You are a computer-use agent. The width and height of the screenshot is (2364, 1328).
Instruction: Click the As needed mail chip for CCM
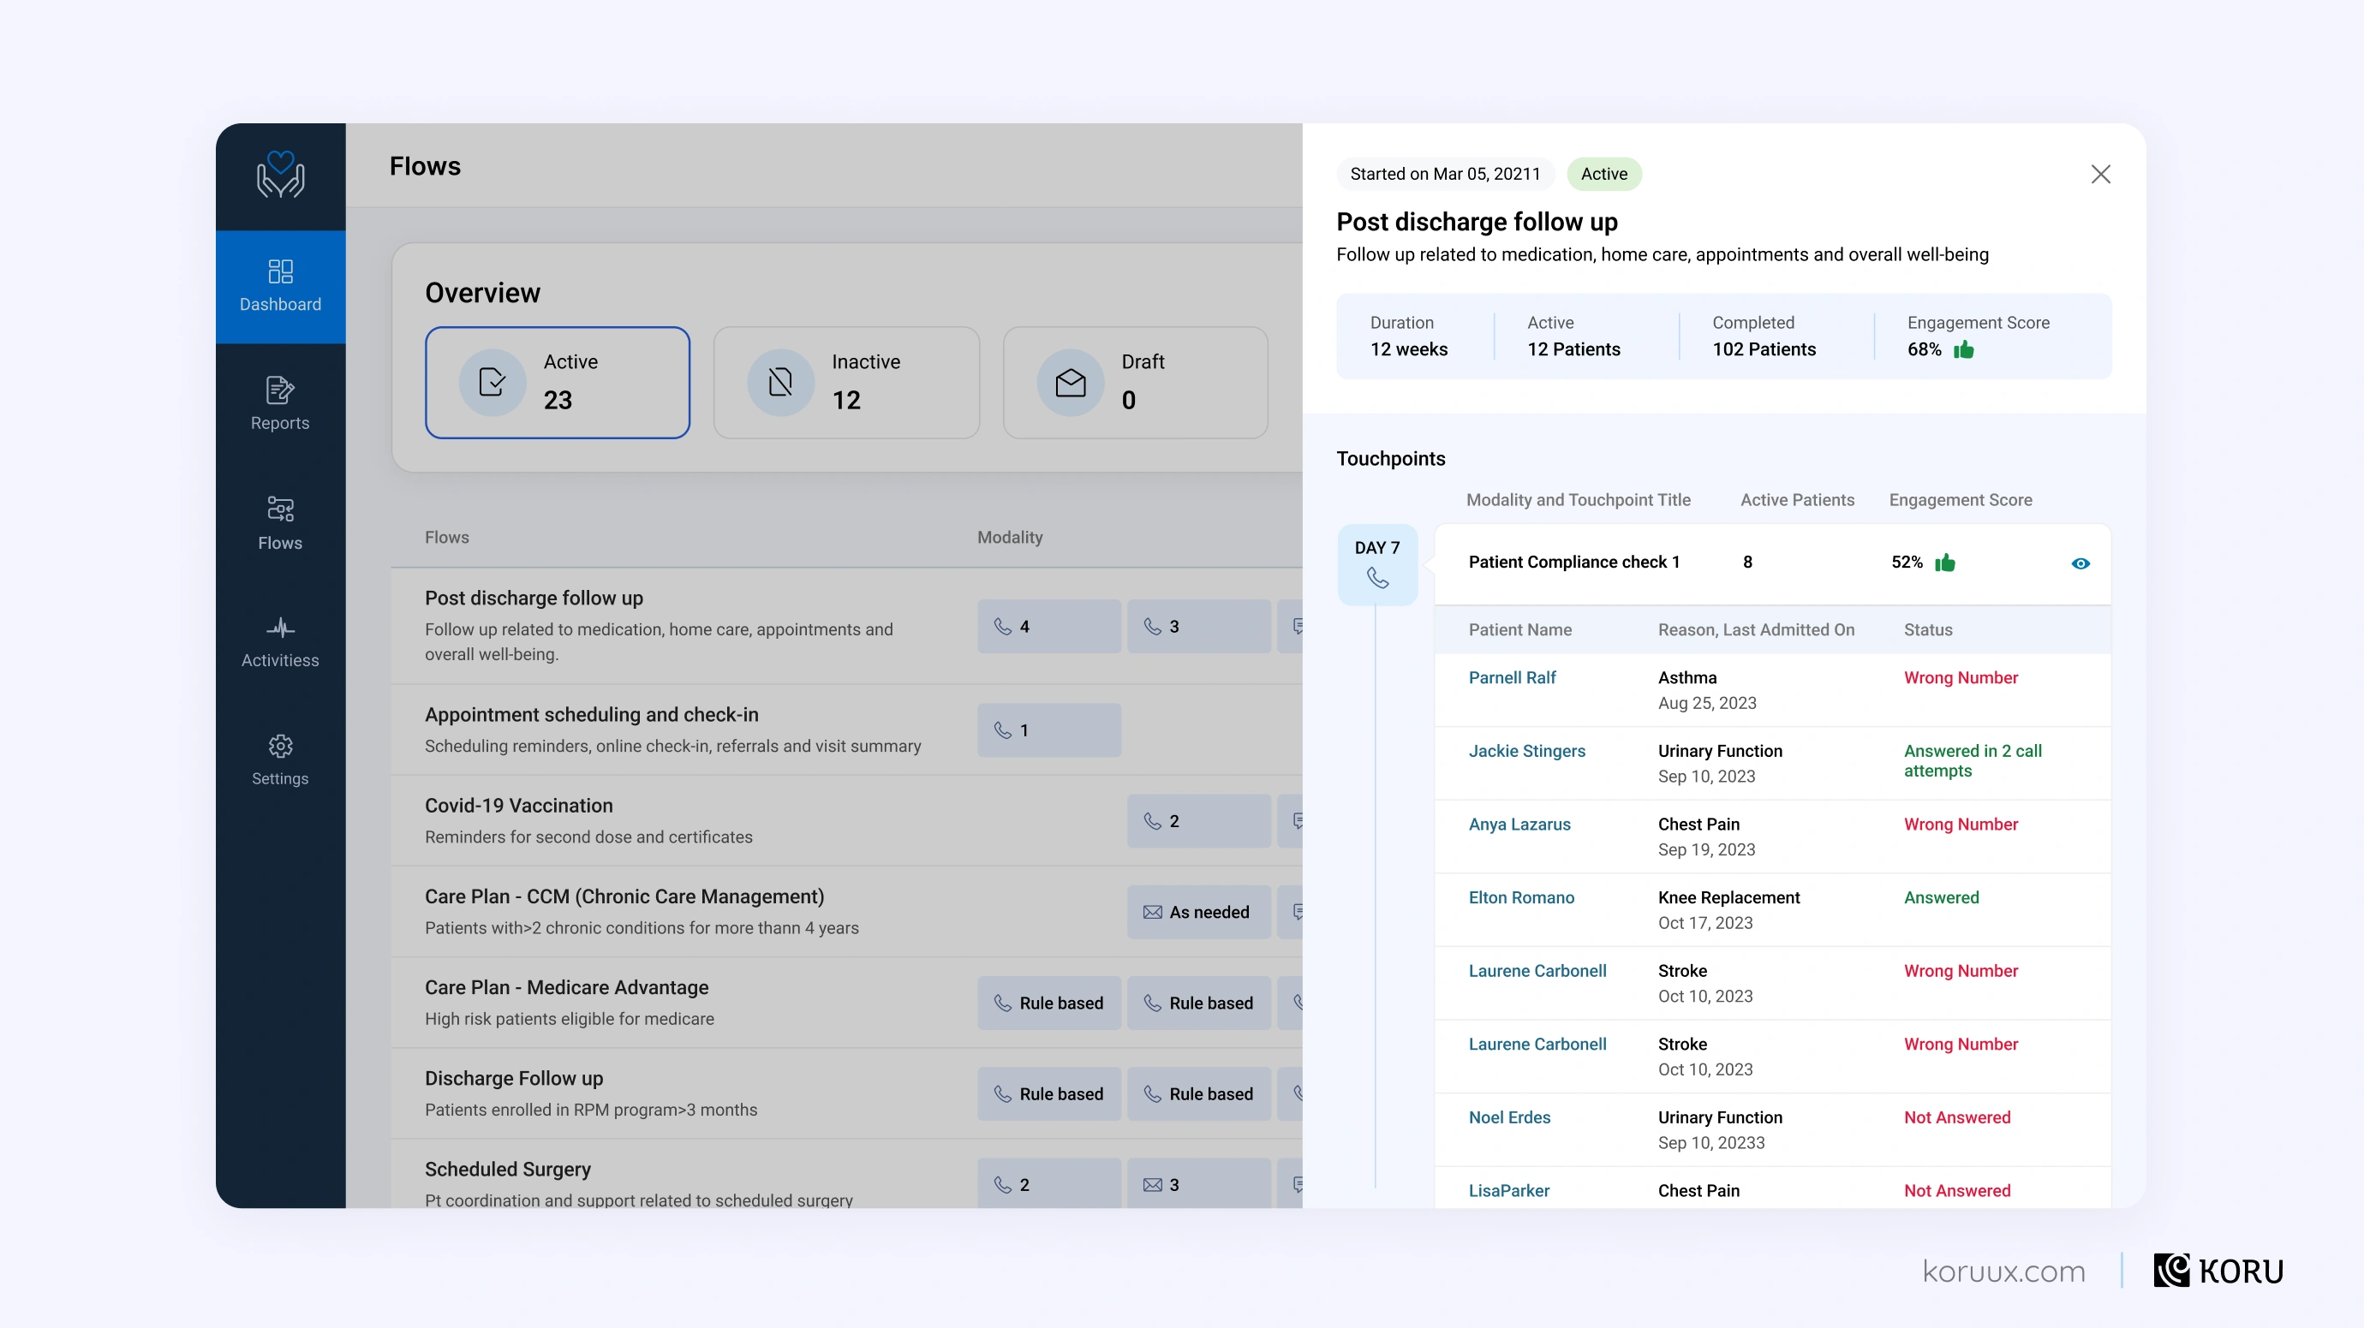[1198, 912]
